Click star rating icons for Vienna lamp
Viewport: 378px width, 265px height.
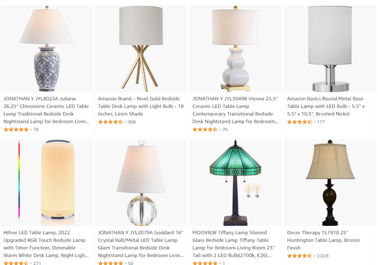205,130
